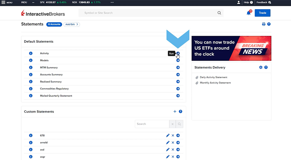This screenshot has height=160, width=291.
Task: Click the print statements icon
Action: 264,24
